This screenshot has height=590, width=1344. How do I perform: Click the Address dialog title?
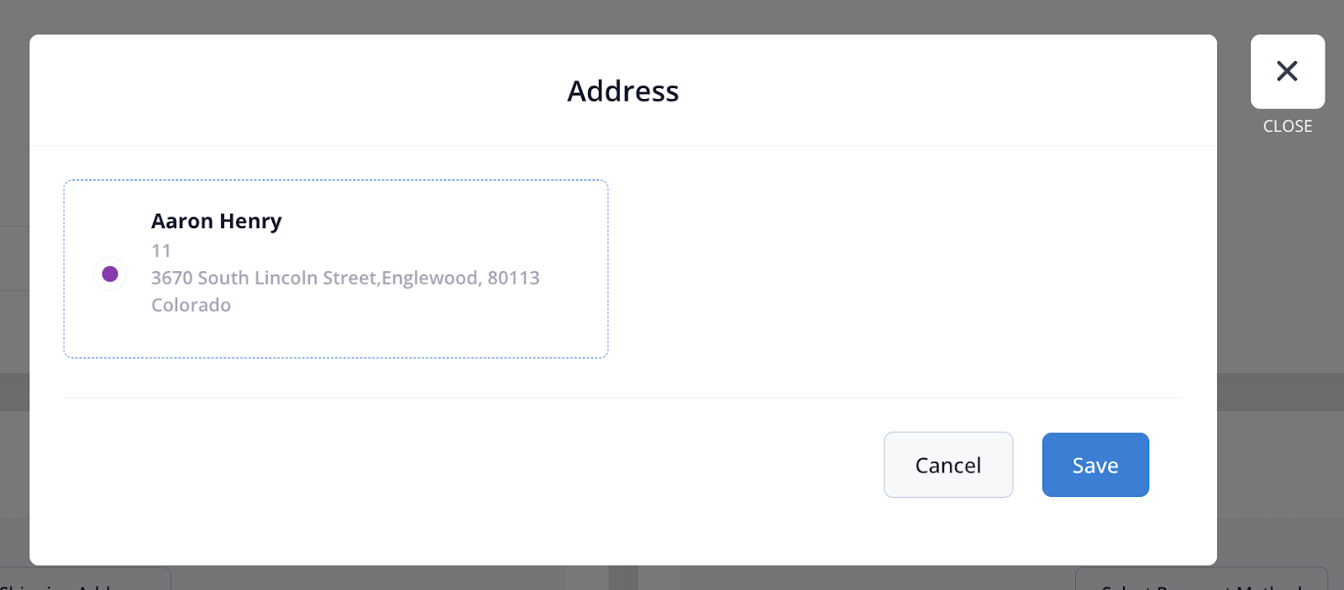[622, 91]
